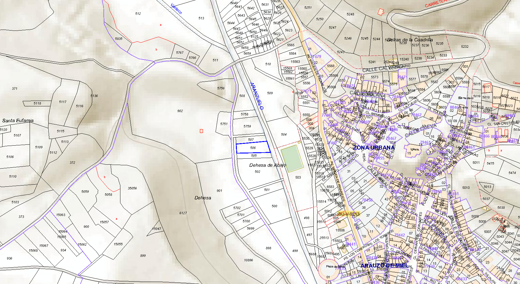Click the Santa Eufamia place label
520x284 pixels.
tap(18, 121)
